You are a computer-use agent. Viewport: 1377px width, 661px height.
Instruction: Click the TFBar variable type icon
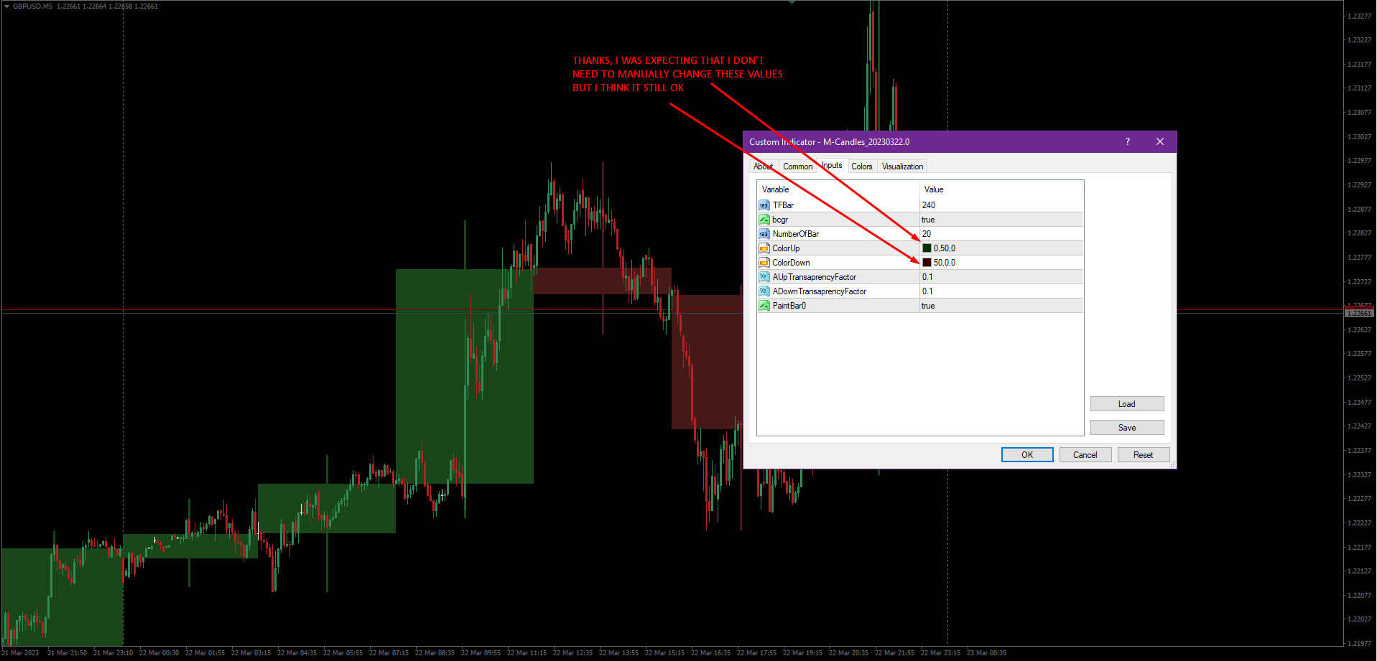coord(764,205)
